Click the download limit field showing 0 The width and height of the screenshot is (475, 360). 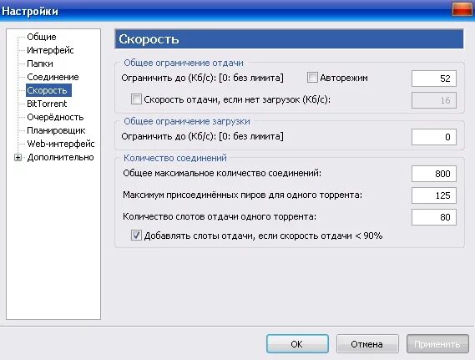pos(434,137)
